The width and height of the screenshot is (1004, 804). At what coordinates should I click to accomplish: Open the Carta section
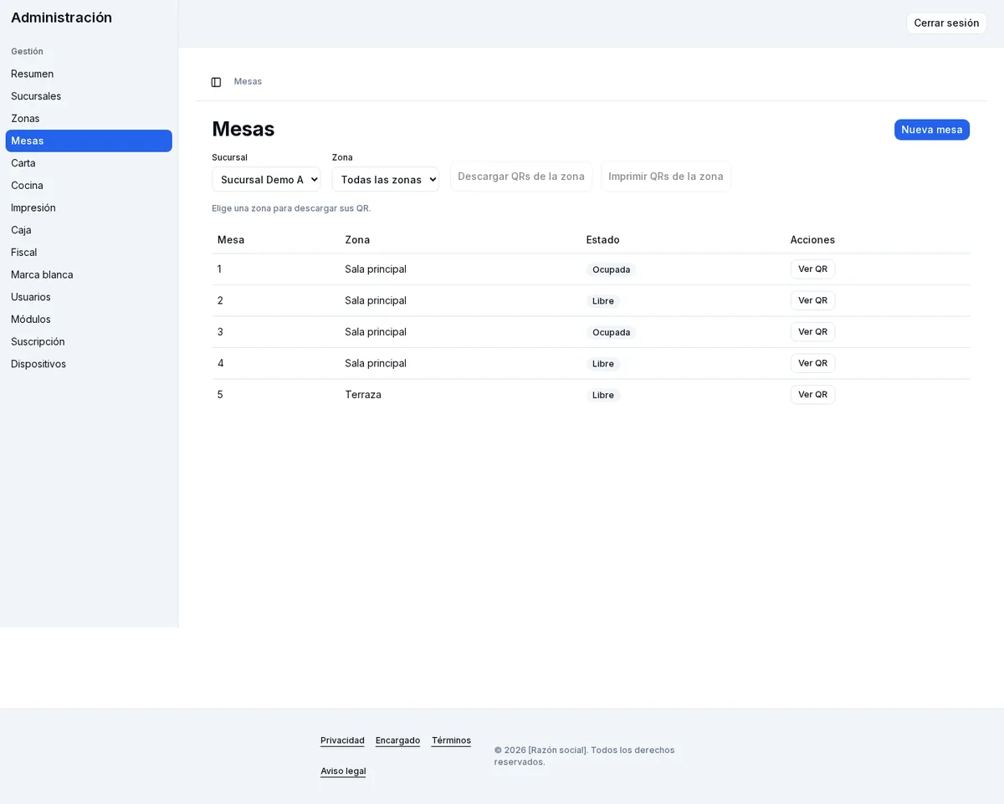click(x=89, y=163)
